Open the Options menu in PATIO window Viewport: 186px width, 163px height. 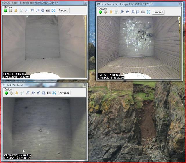(x=103, y=8)
